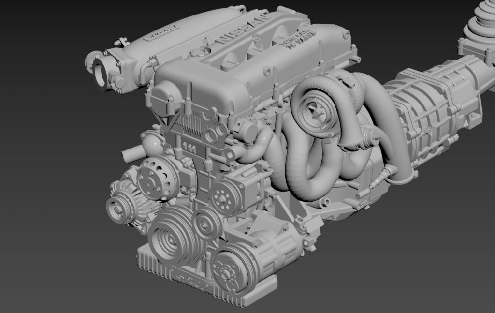Click the power steering pump pulley

[222, 196]
